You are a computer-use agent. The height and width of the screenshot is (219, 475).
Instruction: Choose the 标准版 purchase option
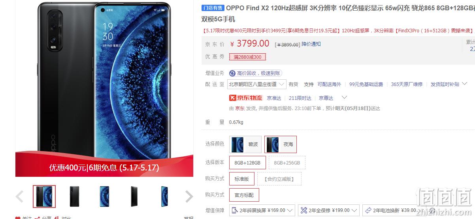242,179
